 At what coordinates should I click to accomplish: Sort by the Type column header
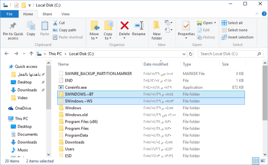tap(187, 64)
